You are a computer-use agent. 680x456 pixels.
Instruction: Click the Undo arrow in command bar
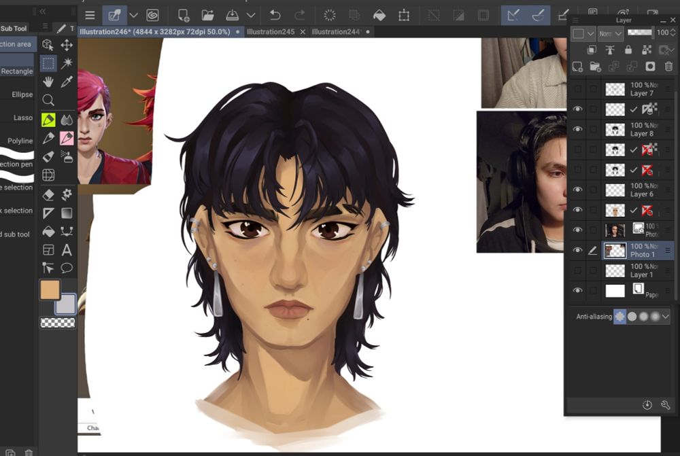click(275, 15)
